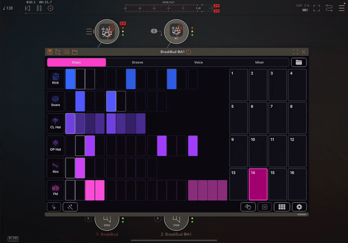The width and height of the screenshot is (348, 243).
Task: Open the plugin routing icon
Action: click(x=58, y=52)
